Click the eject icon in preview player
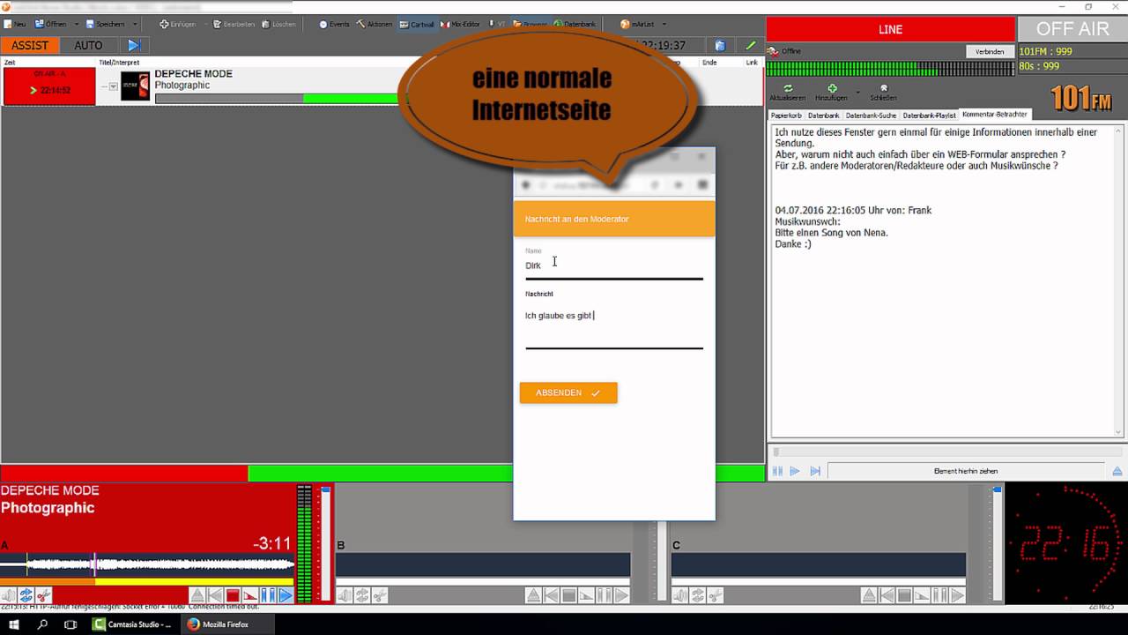Image resolution: width=1128 pixels, height=635 pixels. [1117, 471]
